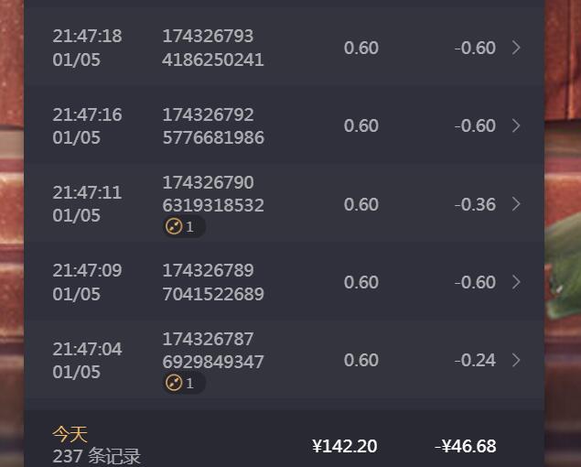The image size is (581, 467).
Task: Click the -¥46.68 total profit
Action: pos(466,446)
